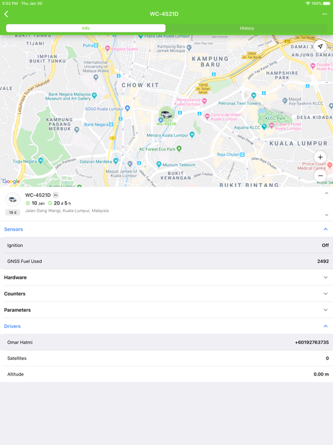Tap the Traders Hotel Kuala Lumpur pin

272,125
